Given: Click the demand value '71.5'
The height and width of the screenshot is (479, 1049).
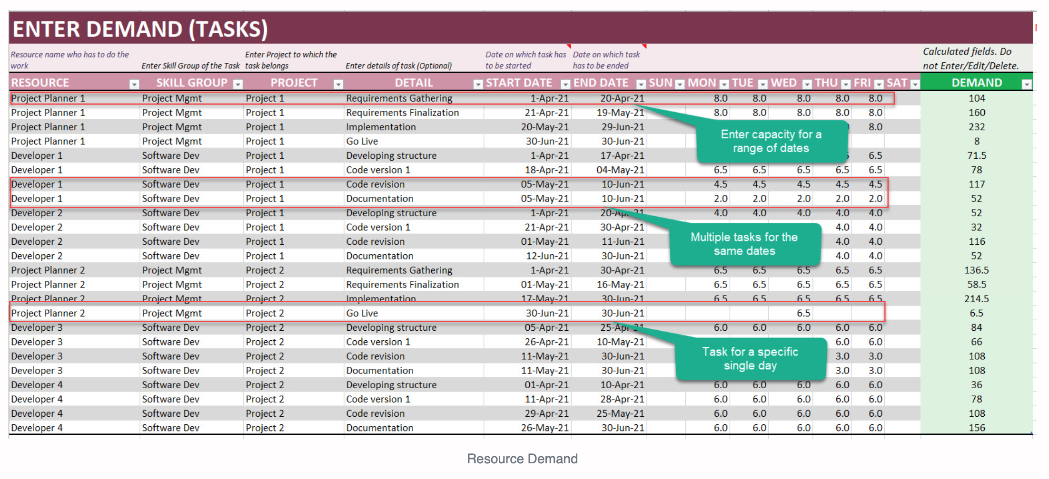Looking at the screenshot, I should (x=977, y=155).
